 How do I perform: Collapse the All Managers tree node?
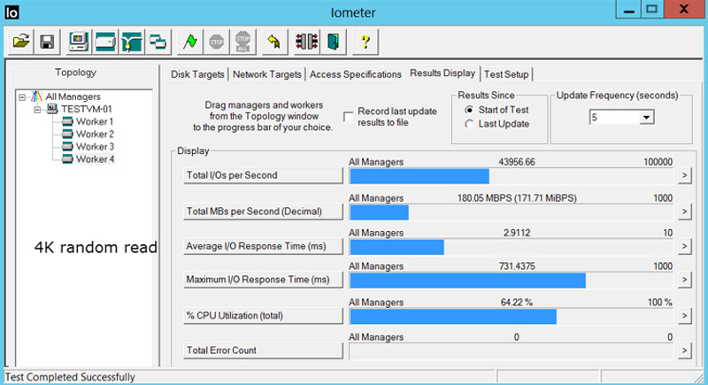click(x=22, y=97)
